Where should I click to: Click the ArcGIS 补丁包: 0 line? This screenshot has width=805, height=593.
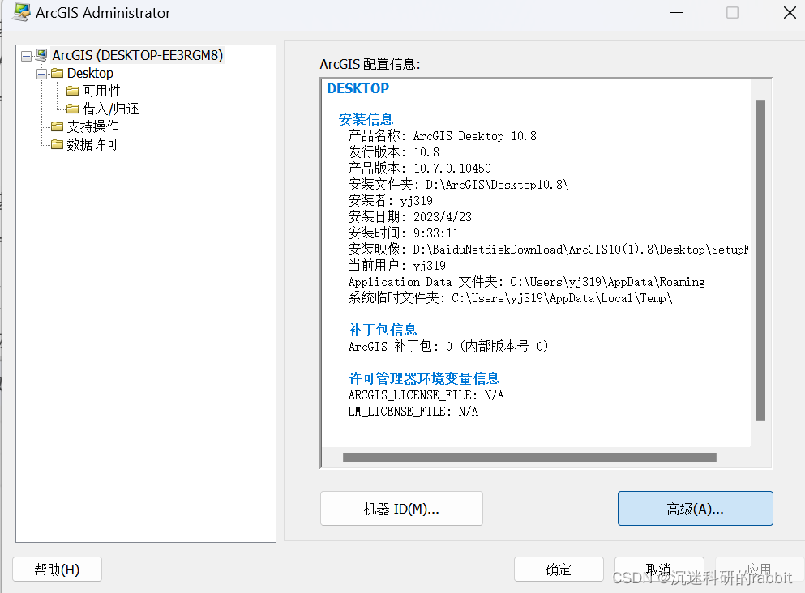tap(448, 346)
